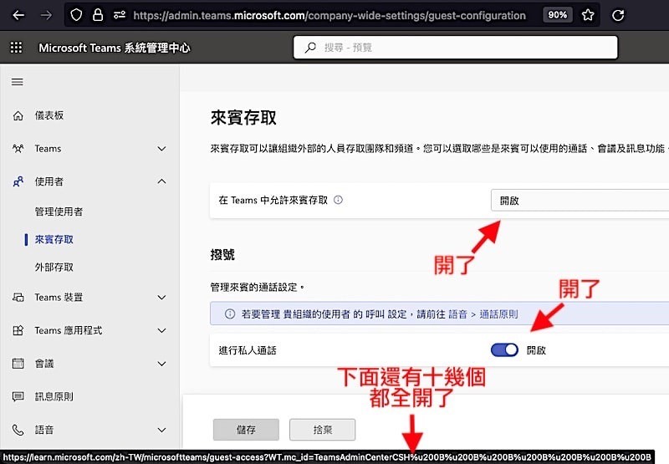Click the 訊息原則 chat icon
Screen dimensions: 669x464
tap(18, 396)
